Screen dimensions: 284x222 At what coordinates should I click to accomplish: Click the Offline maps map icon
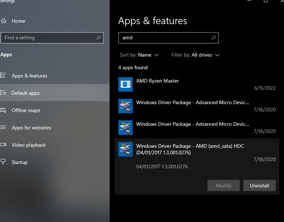point(3,110)
